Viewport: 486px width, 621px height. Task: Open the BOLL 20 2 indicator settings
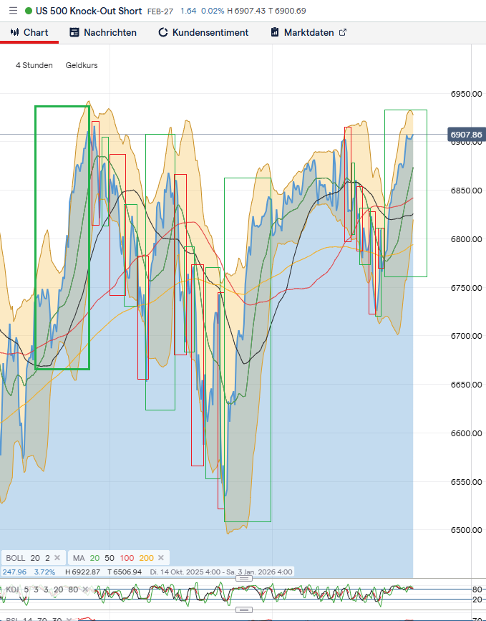tap(28, 558)
